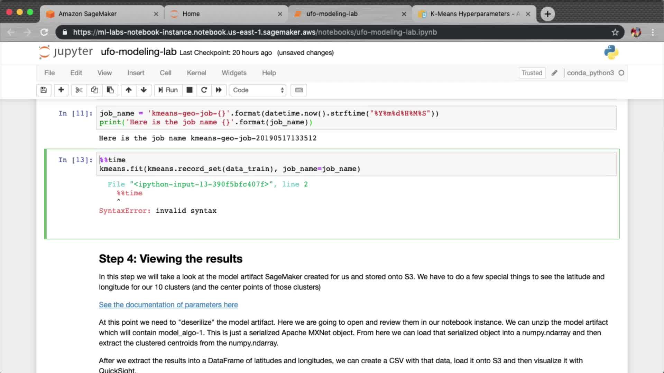Click the Run cell button
The height and width of the screenshot is (373, 664).
coord(168,90)
